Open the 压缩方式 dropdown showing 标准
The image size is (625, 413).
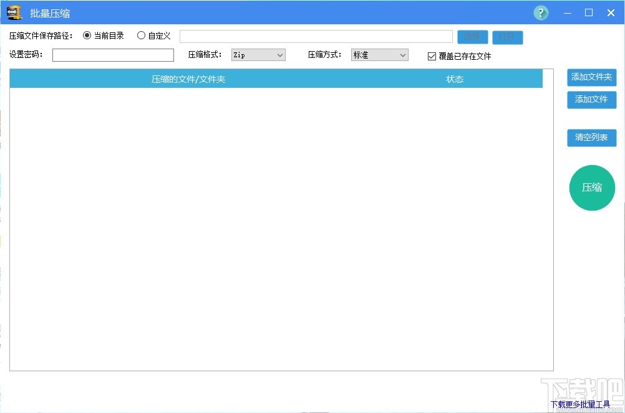tap(379, 55)
